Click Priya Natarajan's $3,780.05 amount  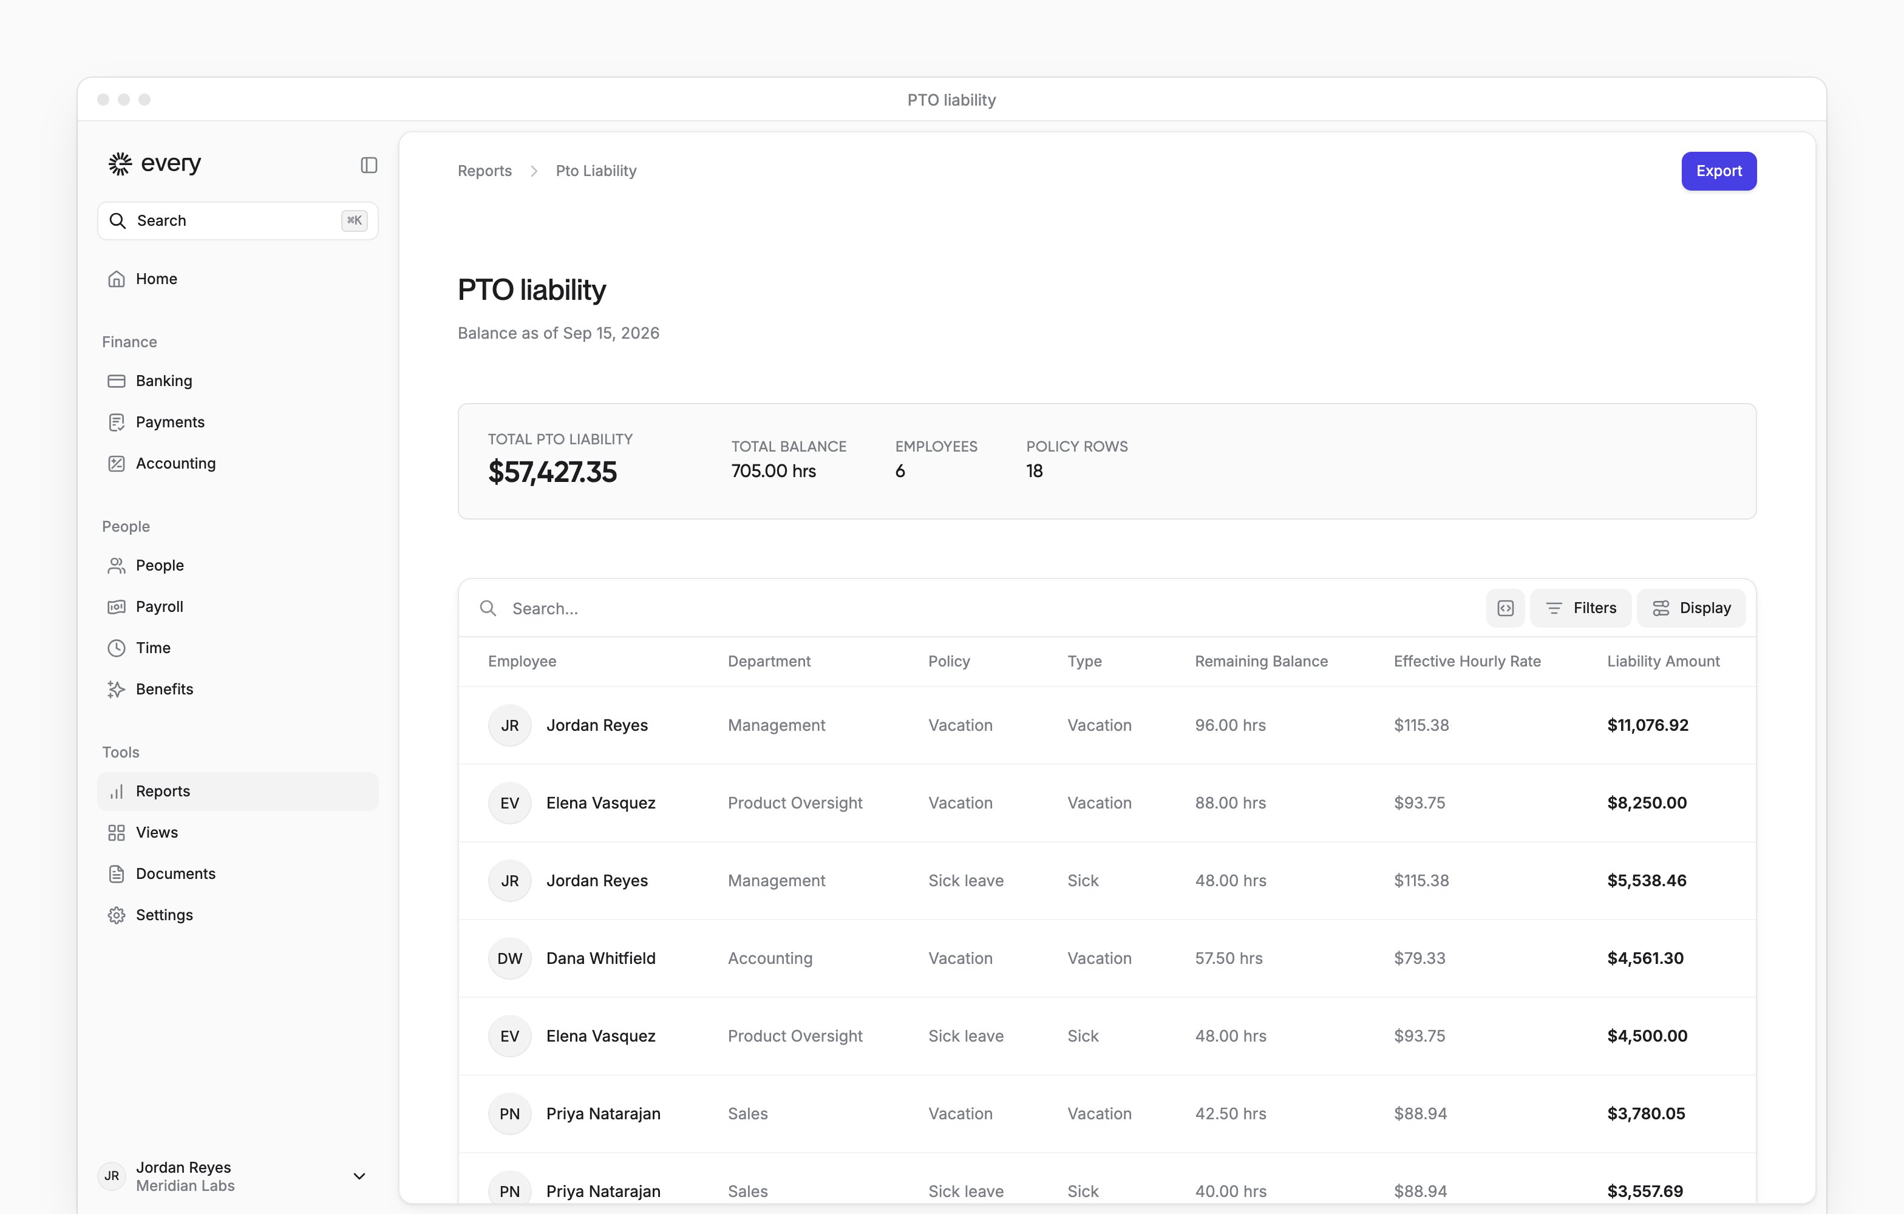point(1646,1114)
